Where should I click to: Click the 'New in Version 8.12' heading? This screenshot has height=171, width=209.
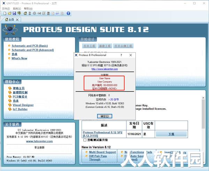click(x=96, y=147)
